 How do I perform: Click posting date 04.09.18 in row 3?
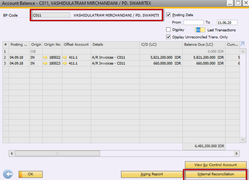tap(19, 63)
